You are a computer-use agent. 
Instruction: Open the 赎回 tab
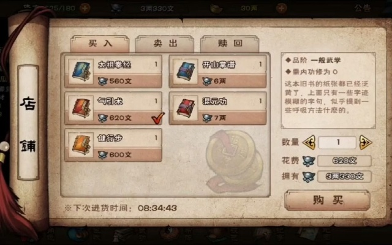[230, 43]
